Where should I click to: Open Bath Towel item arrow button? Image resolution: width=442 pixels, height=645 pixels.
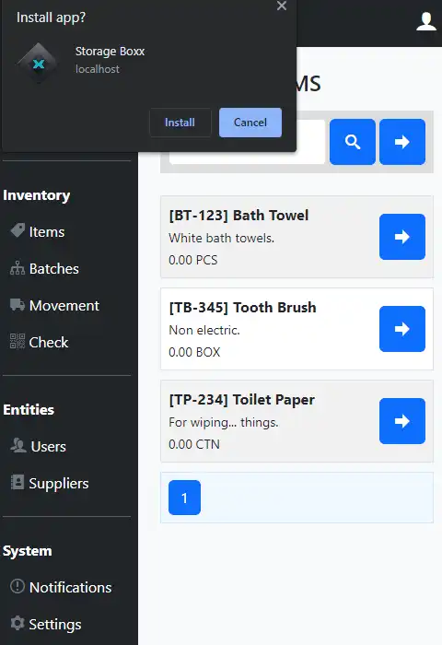coord(402,237)
